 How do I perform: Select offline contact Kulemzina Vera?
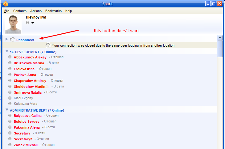[26, 104]
